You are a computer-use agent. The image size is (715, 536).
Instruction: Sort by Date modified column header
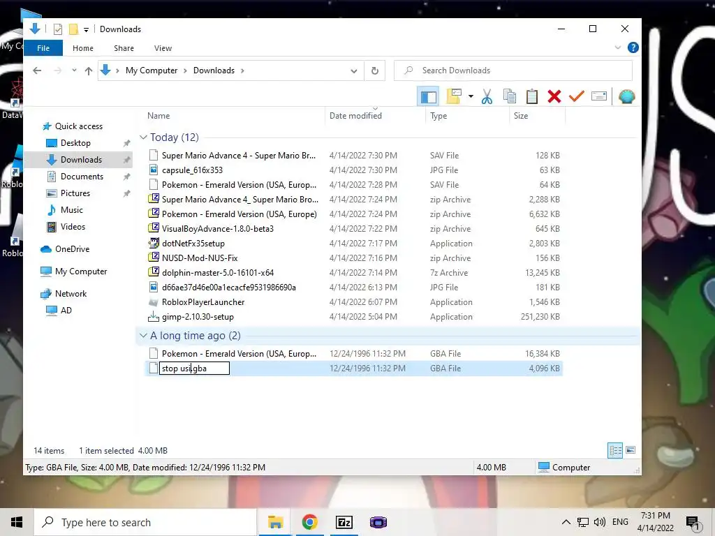coord(355,116)
